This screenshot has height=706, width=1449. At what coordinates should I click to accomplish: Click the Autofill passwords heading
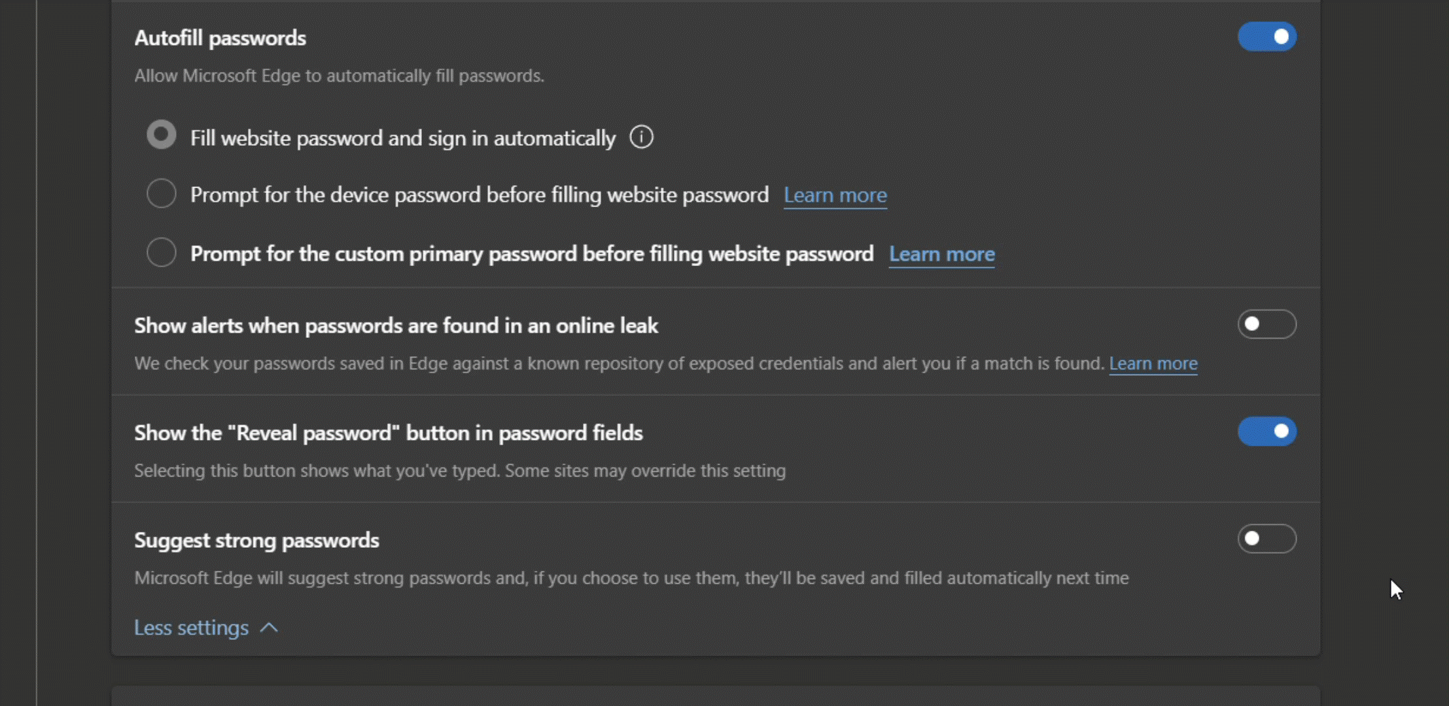point(220,38)
